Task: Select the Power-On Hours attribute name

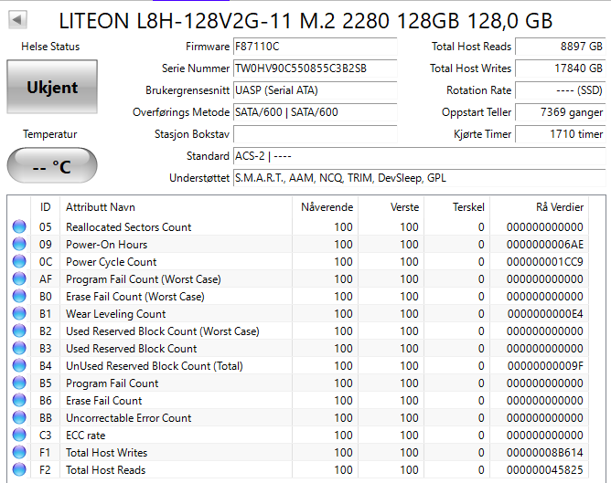Action: coord(107,245)
